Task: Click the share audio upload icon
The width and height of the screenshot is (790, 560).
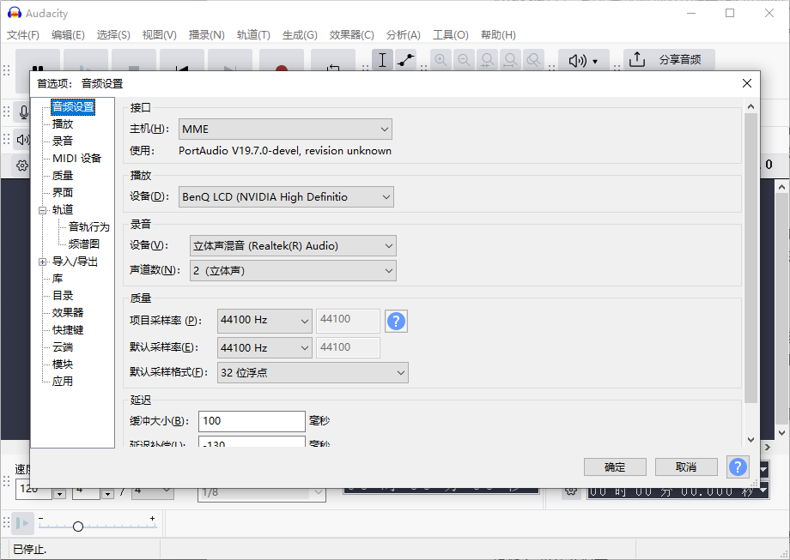Action: [636, 60]
